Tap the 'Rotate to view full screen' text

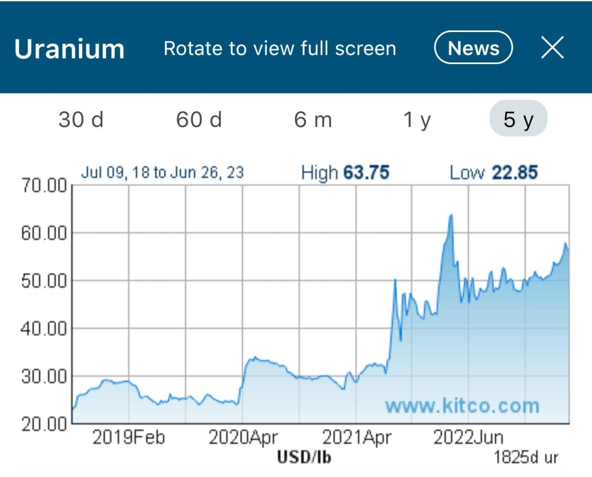279,48
